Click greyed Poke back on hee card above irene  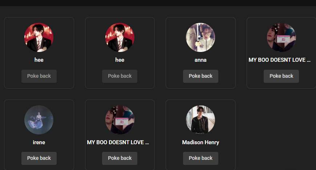39,76
